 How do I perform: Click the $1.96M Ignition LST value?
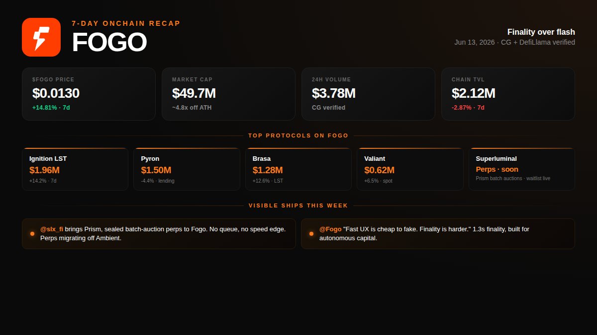coord(44,170)
